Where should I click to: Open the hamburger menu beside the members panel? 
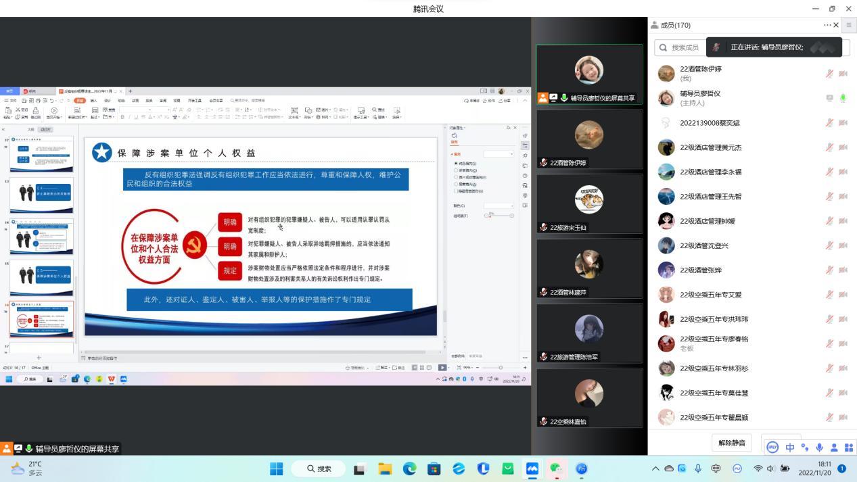pyautogui.click(x=849, y=25)
